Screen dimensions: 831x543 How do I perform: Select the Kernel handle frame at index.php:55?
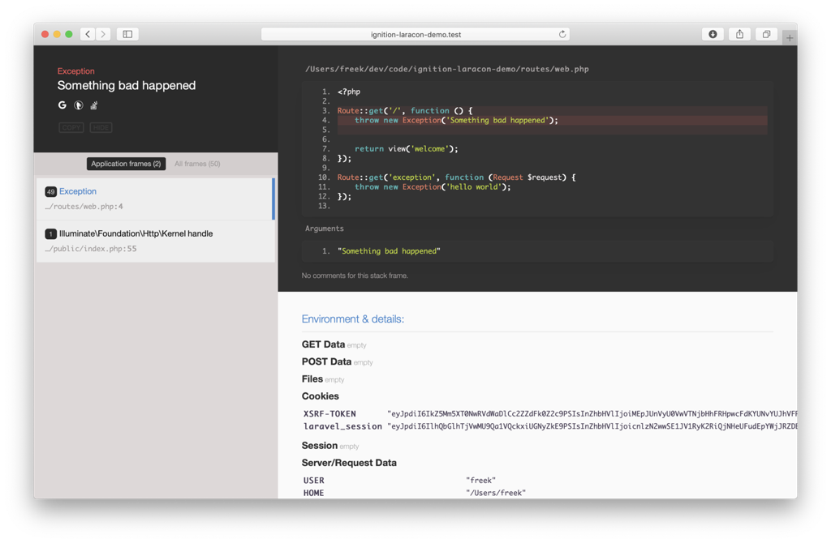tap(155, 241)
